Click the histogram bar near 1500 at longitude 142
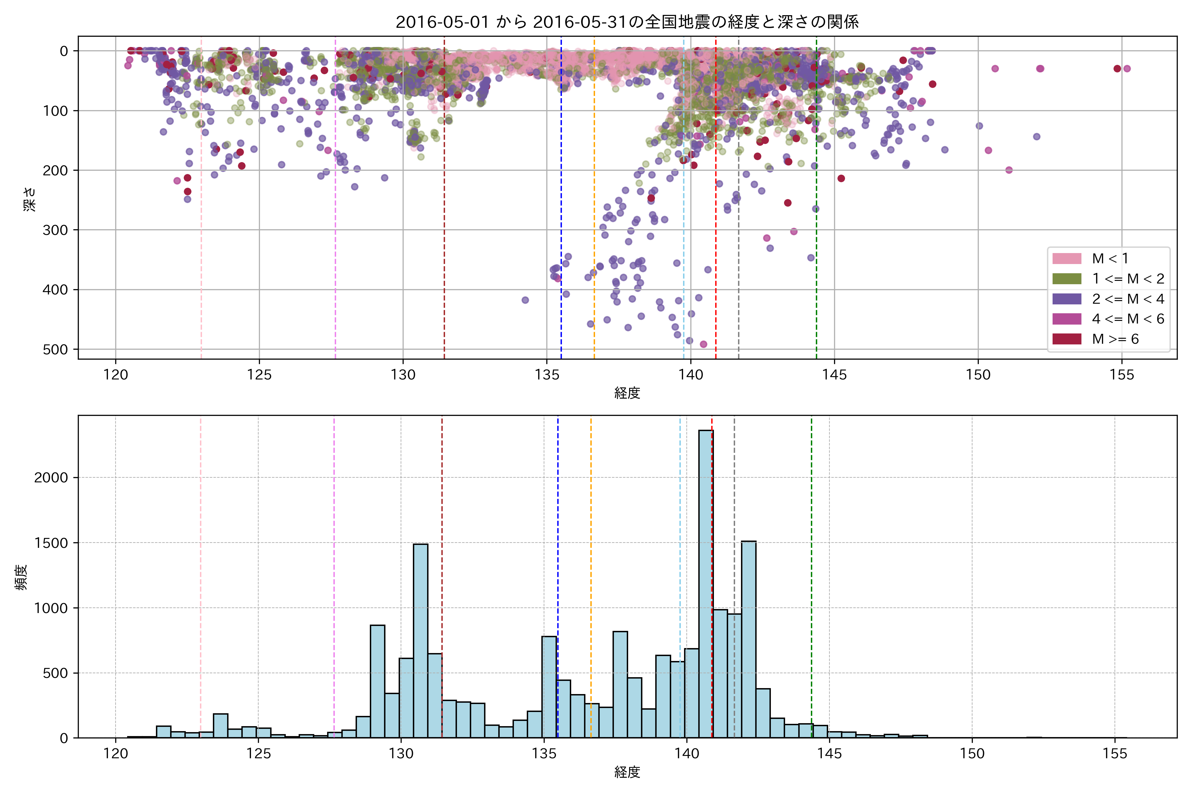1192x794 pixels. coord(749,639)
